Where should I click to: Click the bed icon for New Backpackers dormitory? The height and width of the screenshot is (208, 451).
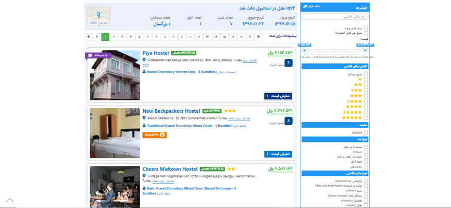click(144, 126)
